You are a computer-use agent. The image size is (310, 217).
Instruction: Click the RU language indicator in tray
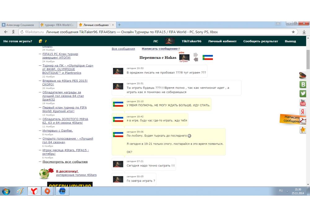point(281,191)
